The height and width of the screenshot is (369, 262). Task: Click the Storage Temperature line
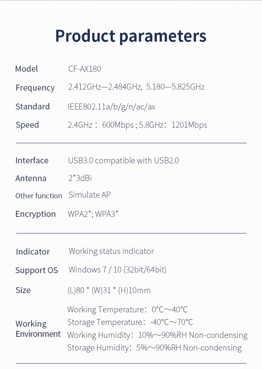130,322
